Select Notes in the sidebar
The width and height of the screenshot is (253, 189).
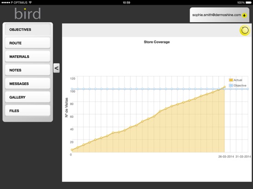[x=27, y=70]
